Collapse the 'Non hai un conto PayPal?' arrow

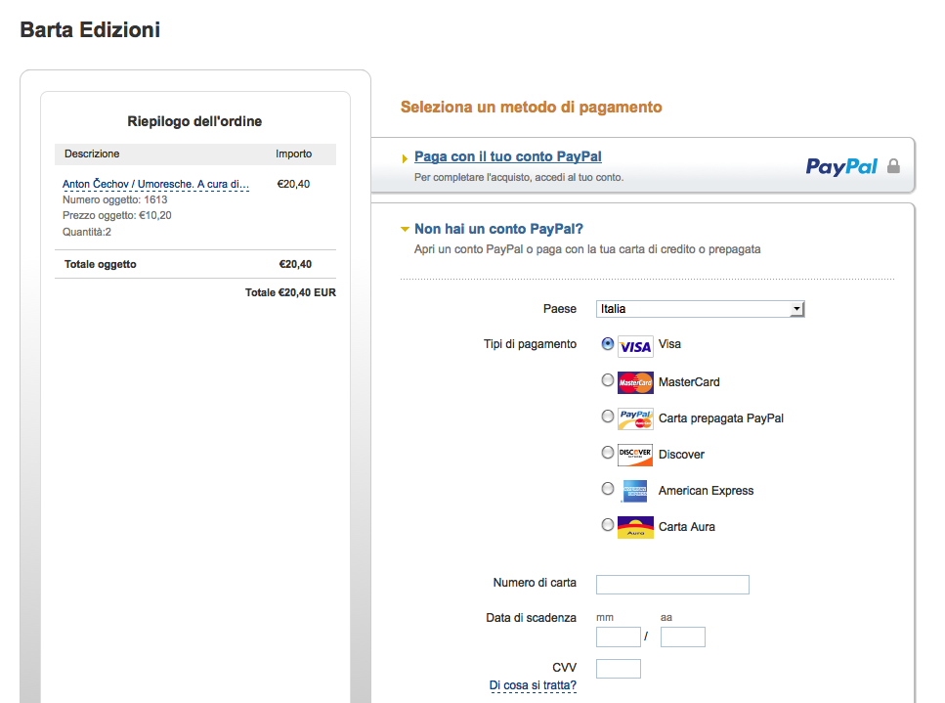405,229
